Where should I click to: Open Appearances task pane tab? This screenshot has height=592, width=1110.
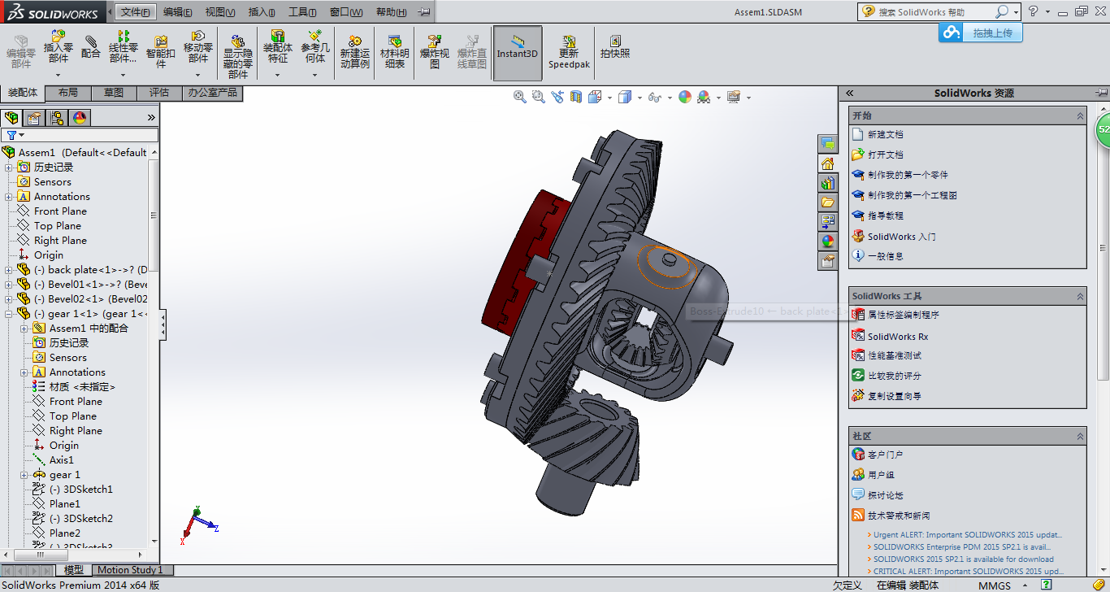click(827, 241)
